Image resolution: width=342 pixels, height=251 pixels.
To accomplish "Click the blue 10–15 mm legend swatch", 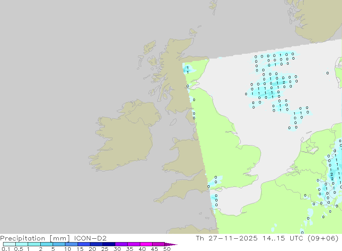I will pos(71,244).
